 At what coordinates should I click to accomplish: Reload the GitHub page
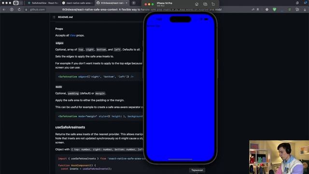coord(19,10)
